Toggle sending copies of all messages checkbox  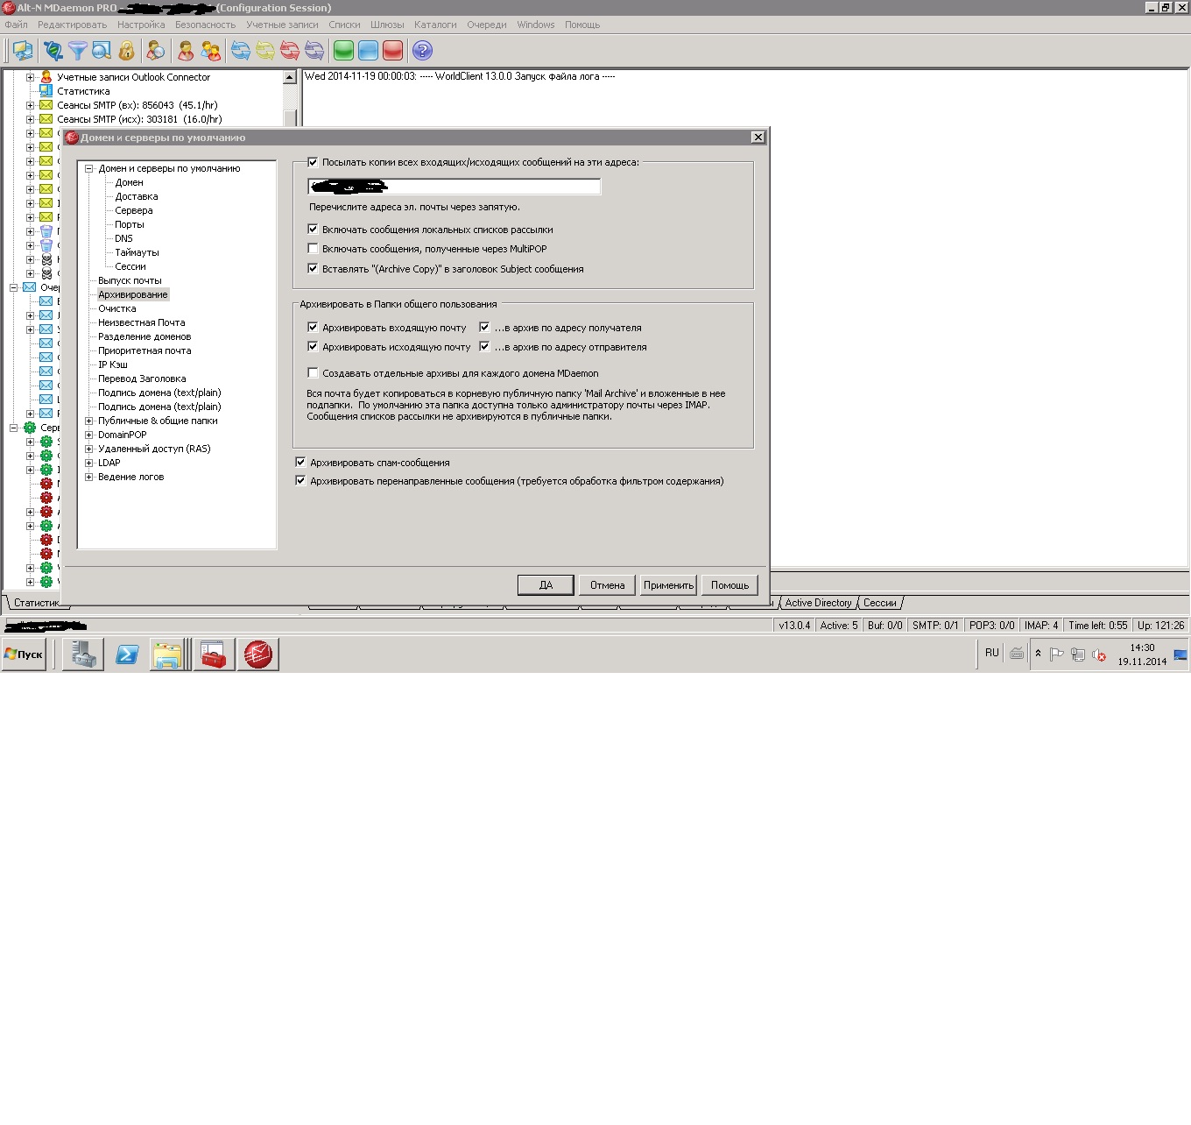[x=313, y=162]
